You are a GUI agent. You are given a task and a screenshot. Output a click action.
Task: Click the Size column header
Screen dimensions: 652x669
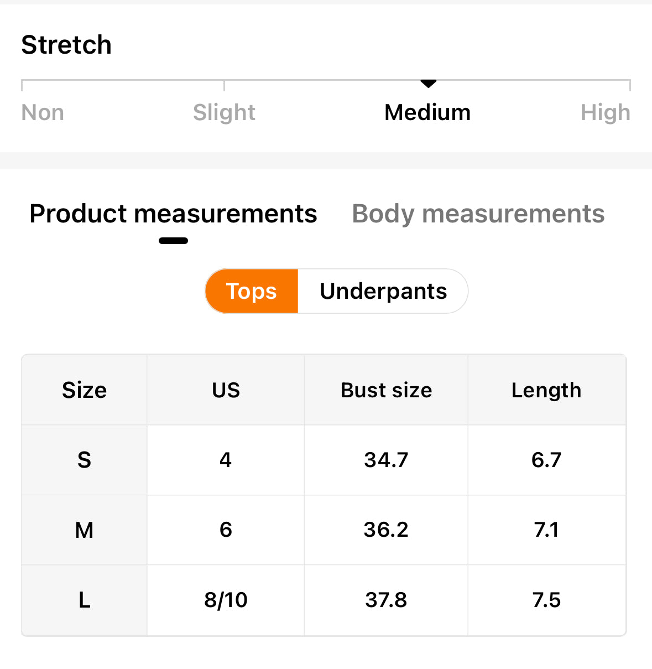84,390
